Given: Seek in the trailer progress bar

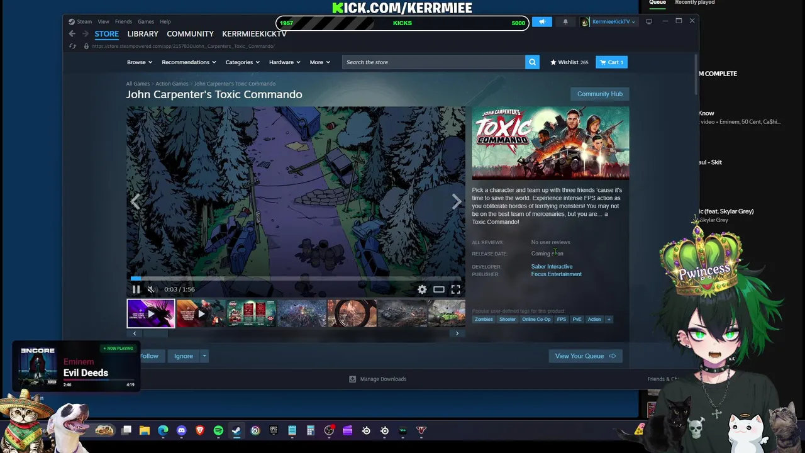Looking at the screenshot, I should [x=296, y=277].
